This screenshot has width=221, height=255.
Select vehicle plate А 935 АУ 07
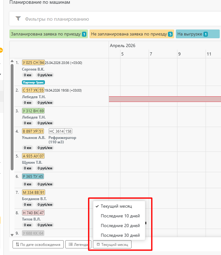33,156
